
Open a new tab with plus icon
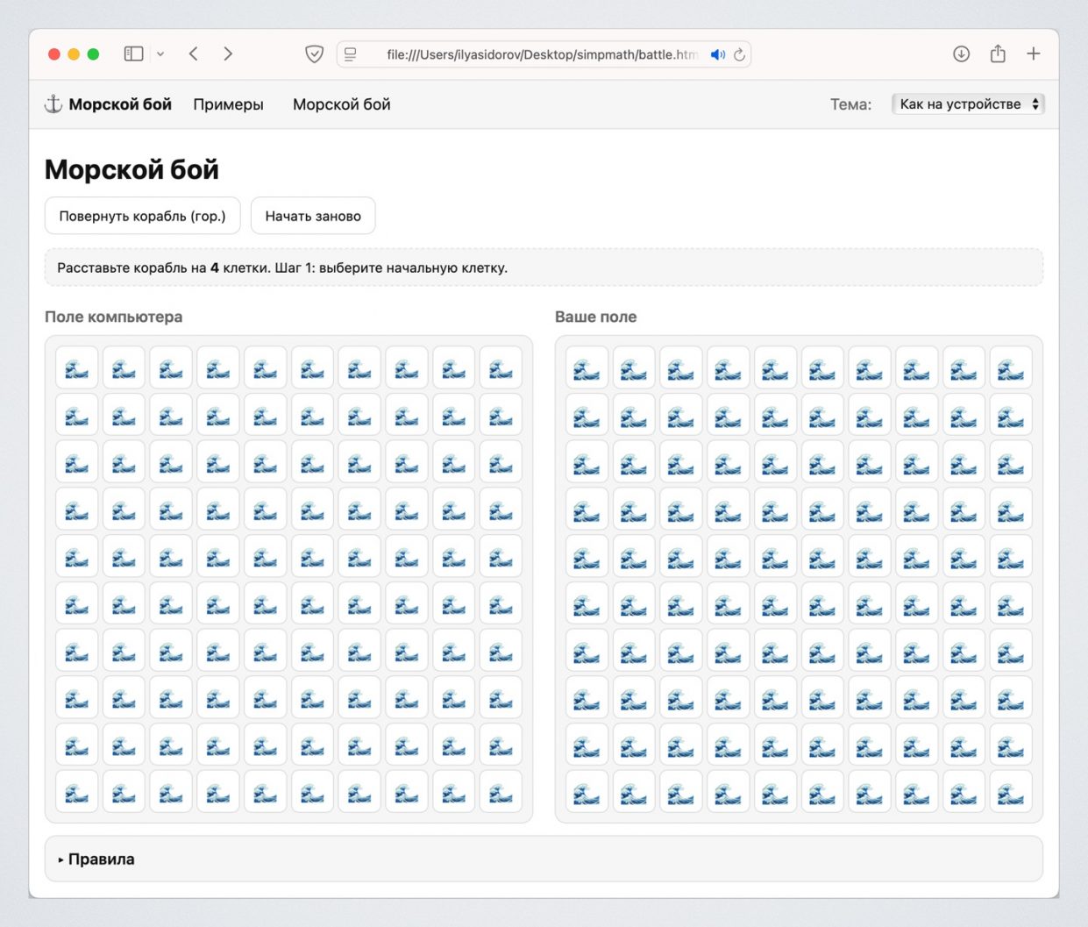click(x=1034, y=54)
